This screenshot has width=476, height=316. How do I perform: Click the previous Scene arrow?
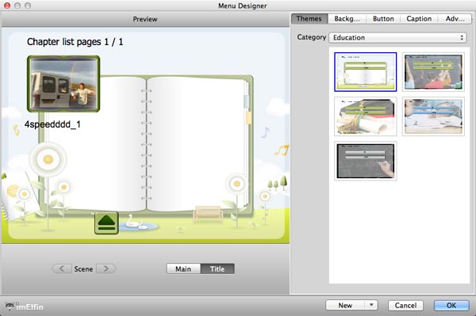click(62, 268)
